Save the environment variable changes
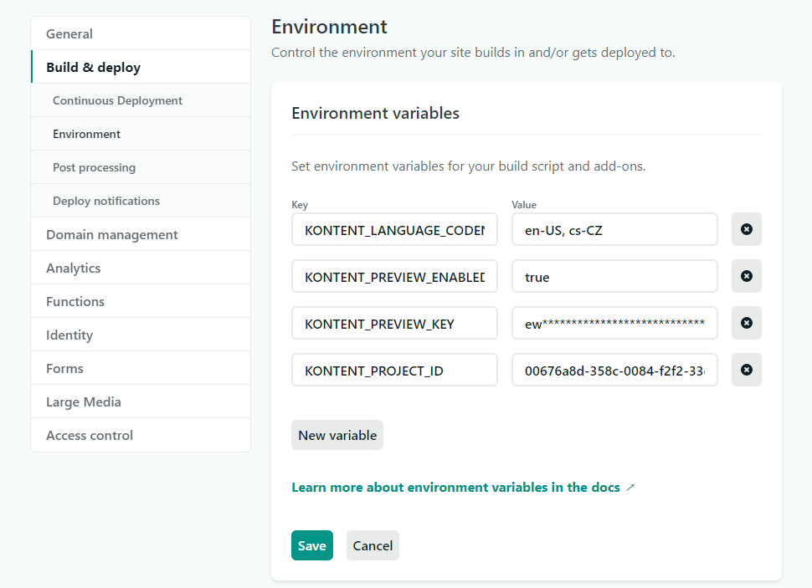This screenshot has width=812, height=588. 311,545
